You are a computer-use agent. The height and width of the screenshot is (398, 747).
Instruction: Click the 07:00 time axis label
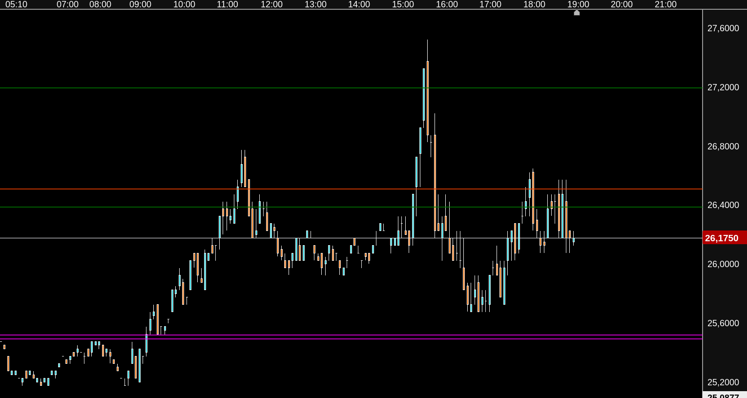[67, 4]
